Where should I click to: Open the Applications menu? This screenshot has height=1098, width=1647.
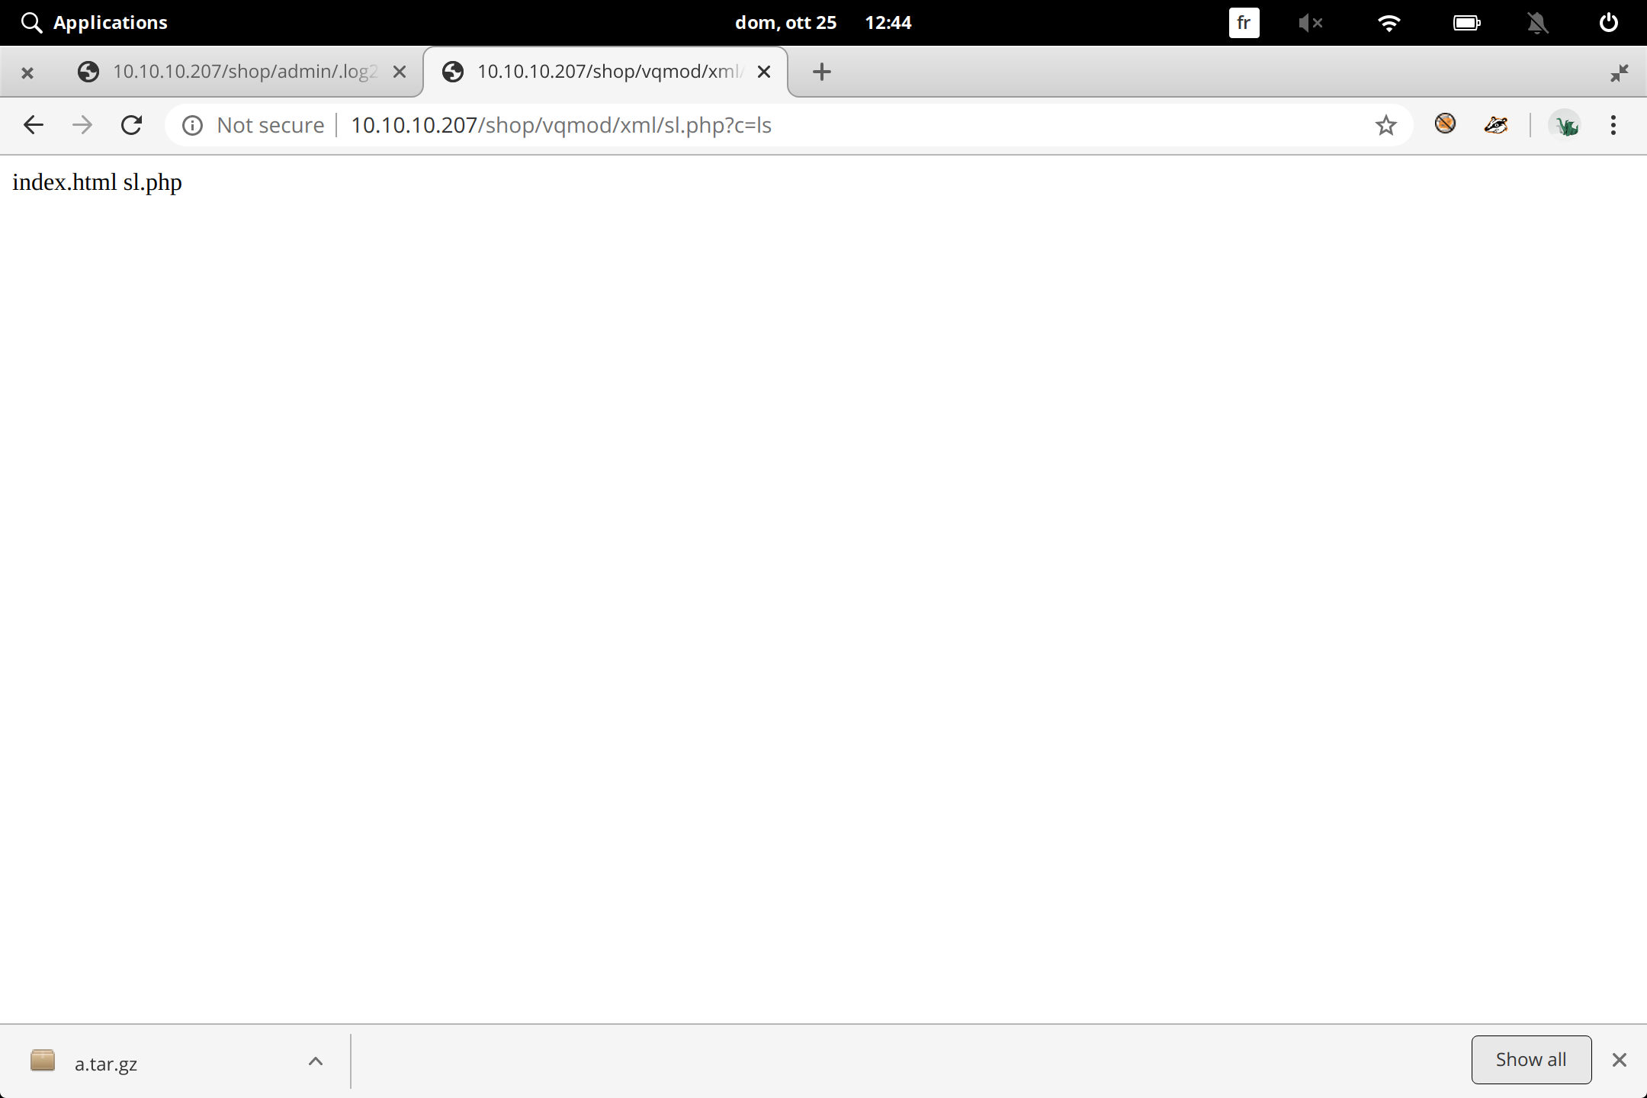coord(94,22)
